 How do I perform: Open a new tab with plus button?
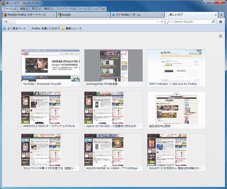(221, 15)
